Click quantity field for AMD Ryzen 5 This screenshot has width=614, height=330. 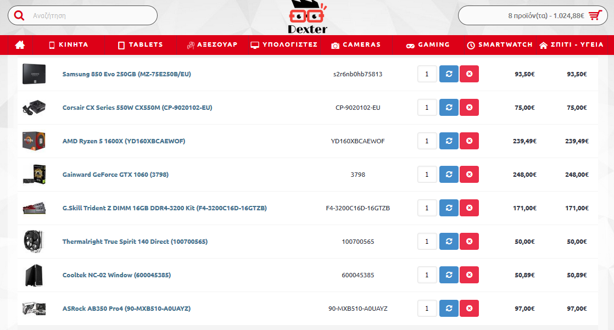point(427,141)
